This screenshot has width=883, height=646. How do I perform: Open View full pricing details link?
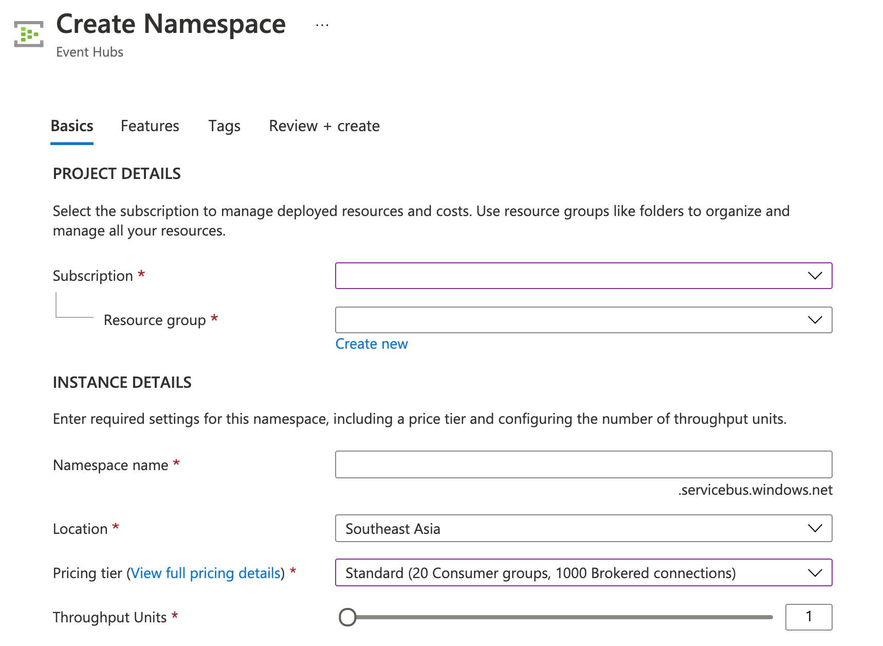point(206,573)
